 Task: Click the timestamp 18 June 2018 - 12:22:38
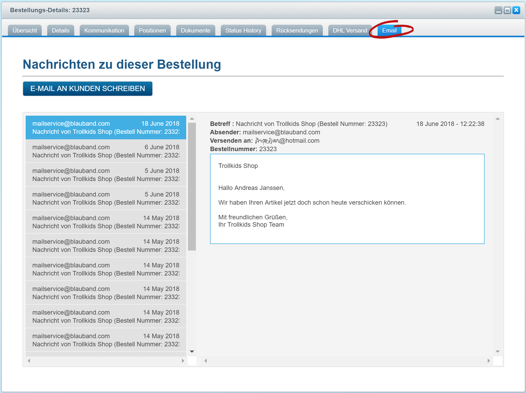[x=450, y=124]
